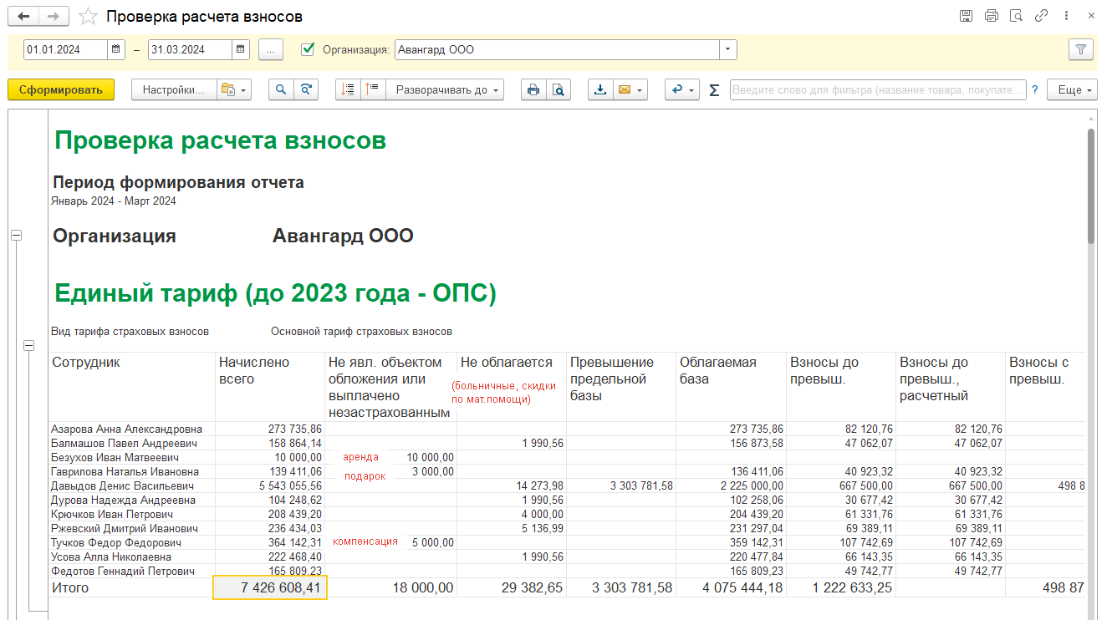1112x620 pixels.
Task: Select the total 4 075 444,18 cell
Action: pos(731,588)
